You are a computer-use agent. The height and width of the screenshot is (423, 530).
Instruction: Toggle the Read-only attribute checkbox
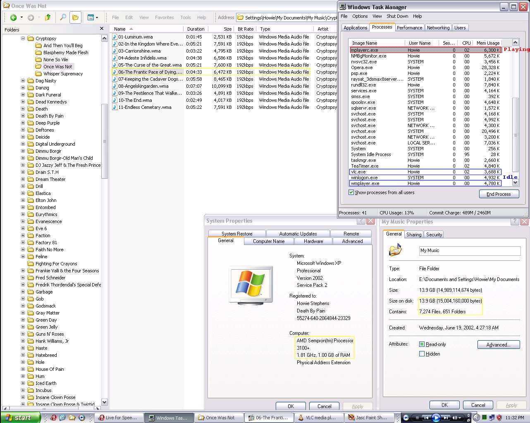pyautogui.click(x=422, y=344)
